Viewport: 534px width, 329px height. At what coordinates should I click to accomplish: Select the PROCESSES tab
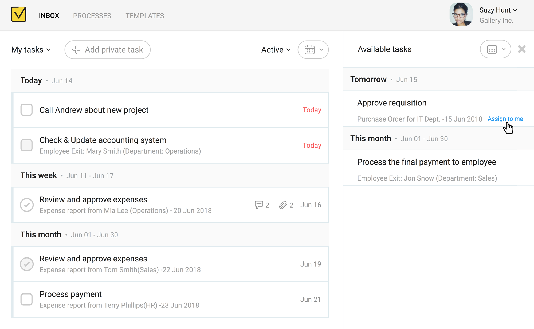point(92,16)
